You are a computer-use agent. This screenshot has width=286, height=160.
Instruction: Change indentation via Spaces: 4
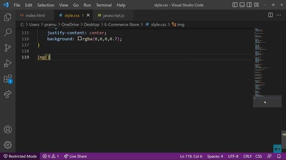pyautogui.click(x=215, y=156)
